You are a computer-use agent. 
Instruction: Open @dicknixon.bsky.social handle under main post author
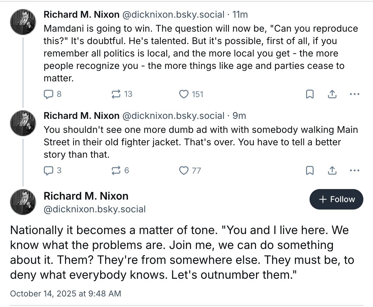[95, 209]
